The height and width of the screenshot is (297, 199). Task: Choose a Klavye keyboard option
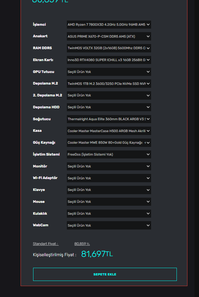pyautogui.click(x=109, y=190)
